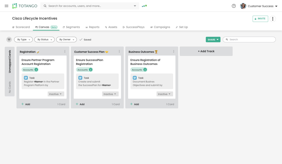Click the Add Track button
Screen dimensions: 282x164
click(206, 51)
